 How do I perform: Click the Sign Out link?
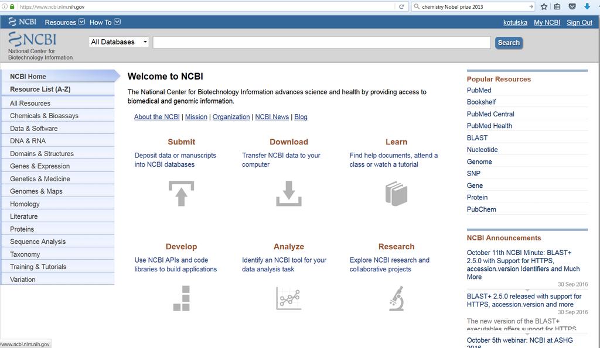579,23
